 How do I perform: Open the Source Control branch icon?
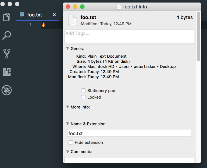pos(7,54)
